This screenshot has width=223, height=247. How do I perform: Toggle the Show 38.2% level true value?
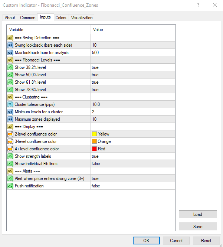[x=133, y=67]
